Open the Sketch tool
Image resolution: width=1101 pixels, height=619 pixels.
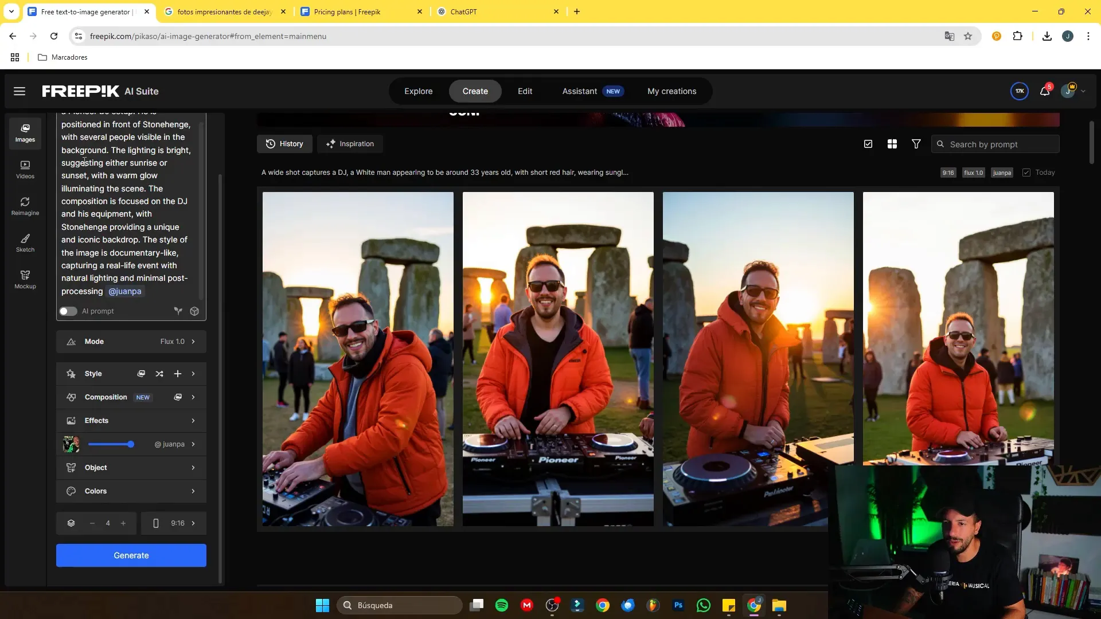[x=25, y=243]
